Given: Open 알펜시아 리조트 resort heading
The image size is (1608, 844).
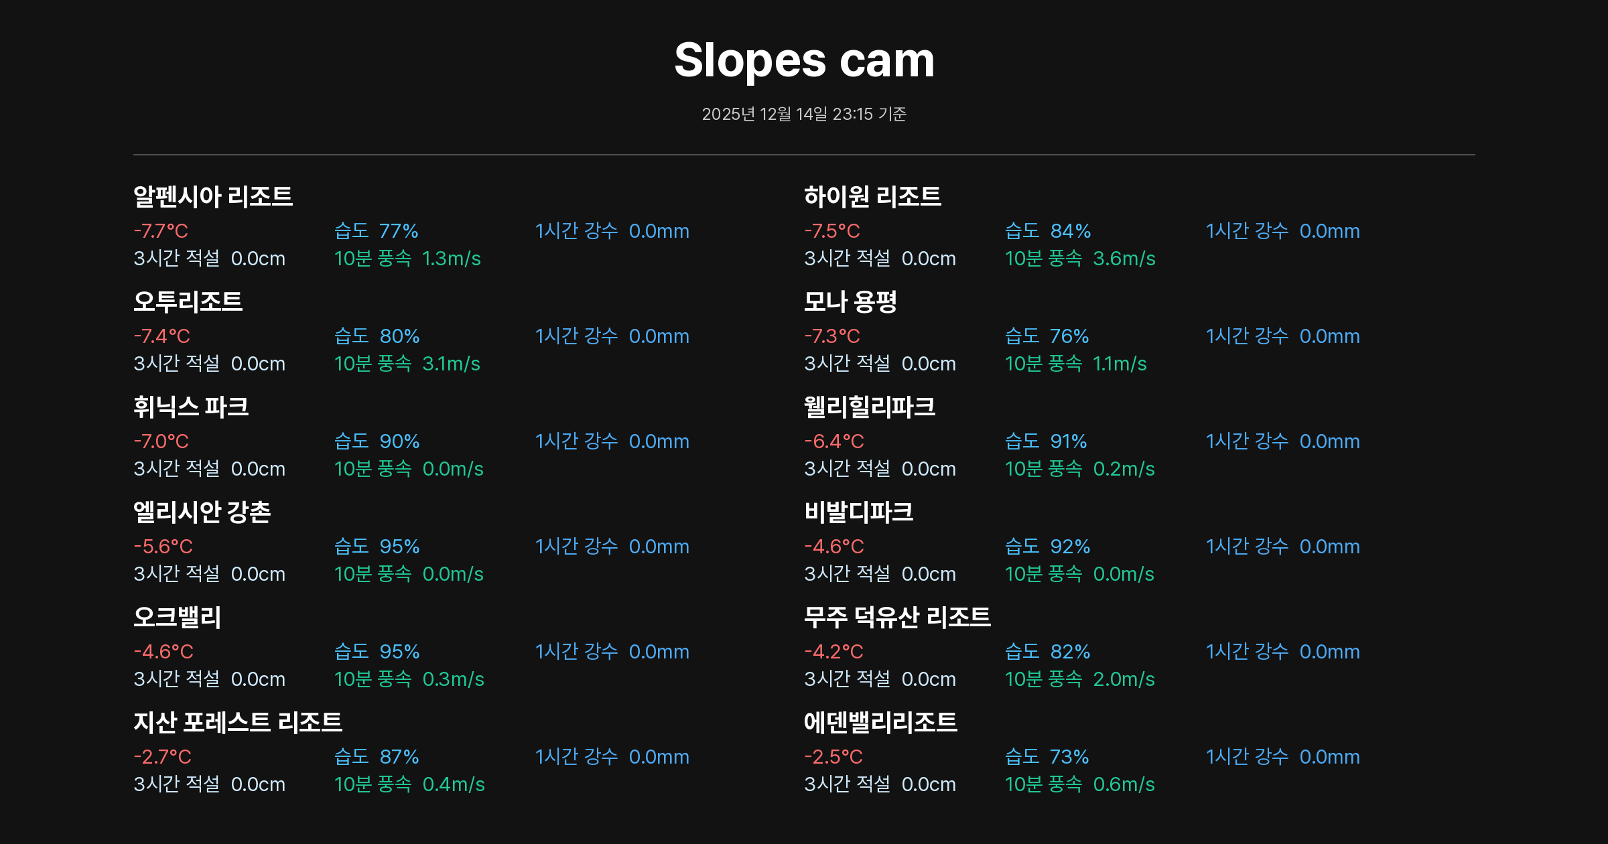Looking at the screenshot, I should tap(213, 196).
